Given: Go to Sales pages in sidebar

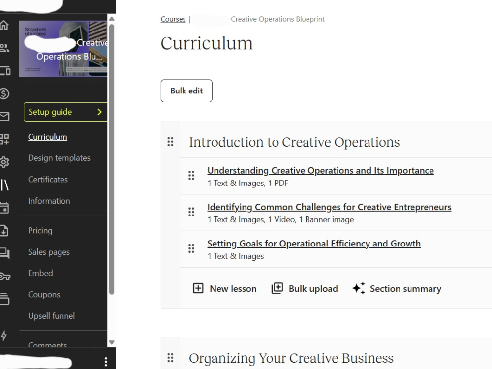Looking at the screenshot, I should click(x=49, y=252).
